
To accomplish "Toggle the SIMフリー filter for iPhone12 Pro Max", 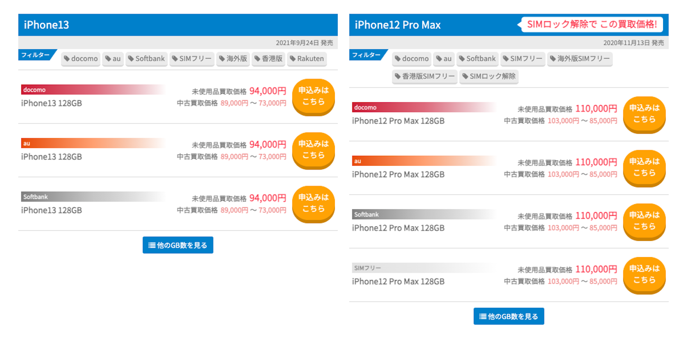I will pos(523,59).
